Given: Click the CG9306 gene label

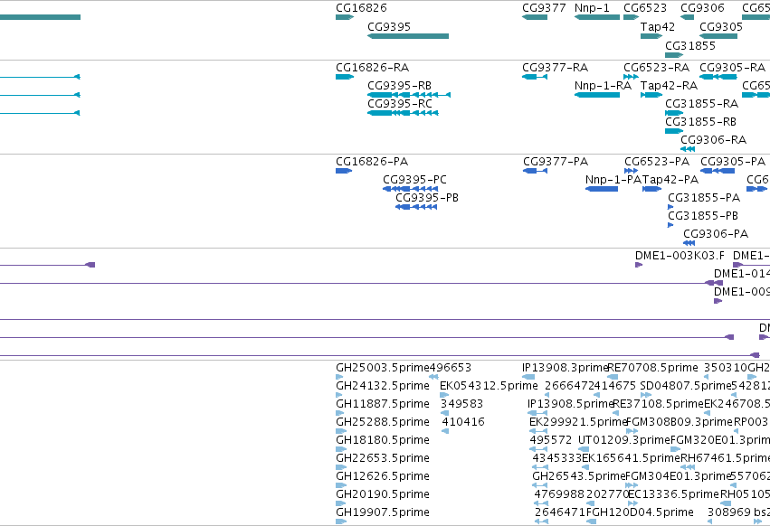Looking at the screenshot, I should pyautogui.click(x=702, y=8).
